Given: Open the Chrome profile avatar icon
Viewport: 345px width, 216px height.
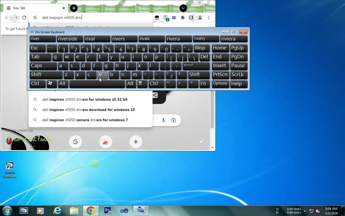Looking at the screenshot, I should click(x=200, y=18).
